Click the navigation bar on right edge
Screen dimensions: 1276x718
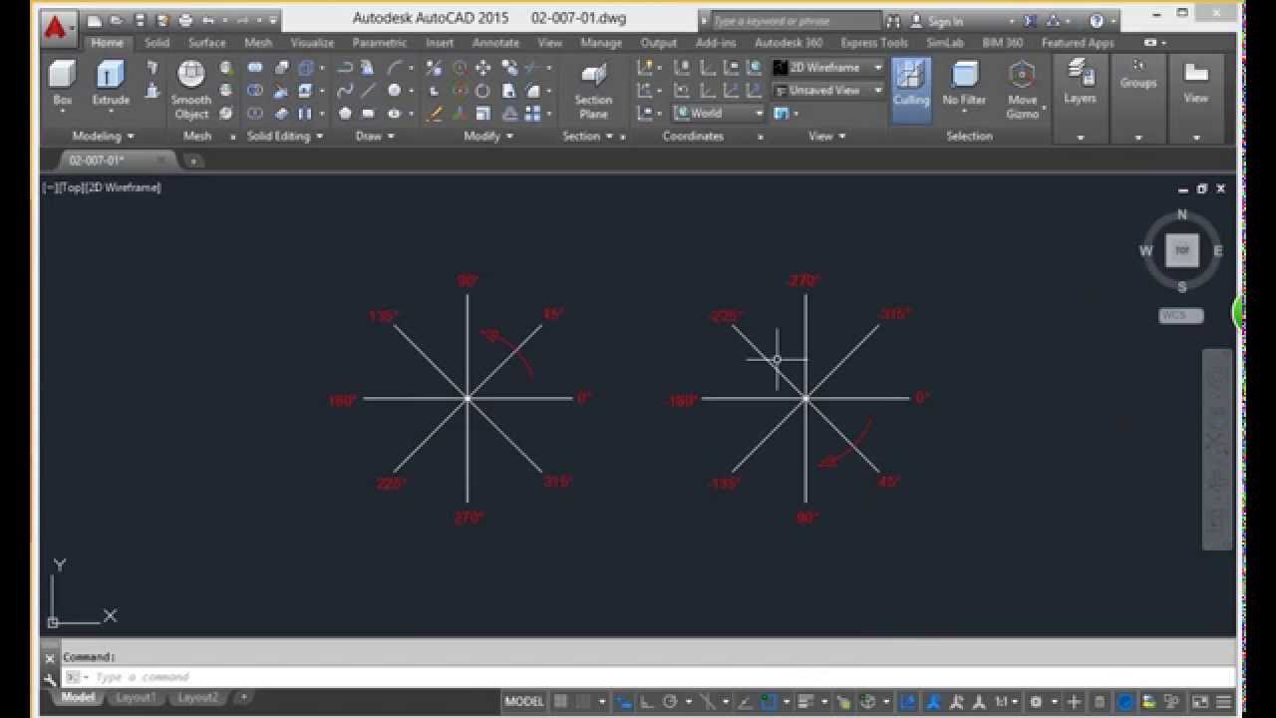tap(1216, 449)
